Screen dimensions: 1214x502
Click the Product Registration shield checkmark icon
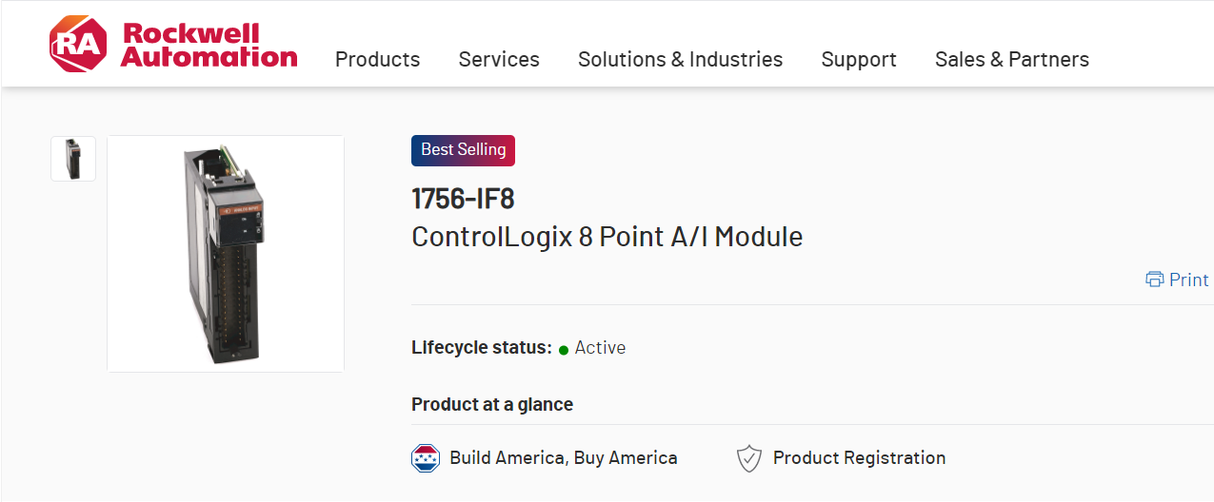[x=749, y=458]
